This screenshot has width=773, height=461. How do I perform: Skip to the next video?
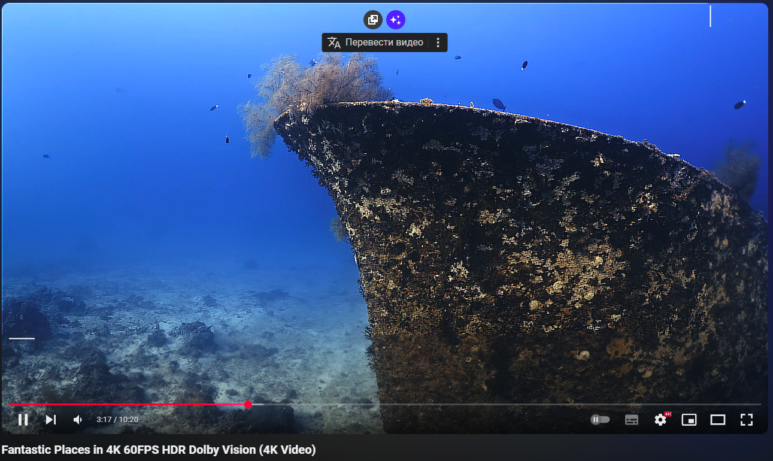tap(51, 420)
